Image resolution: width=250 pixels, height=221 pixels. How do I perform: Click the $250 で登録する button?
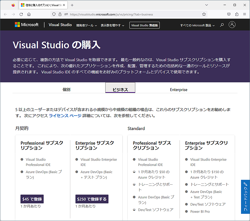(x=92, y=199)
